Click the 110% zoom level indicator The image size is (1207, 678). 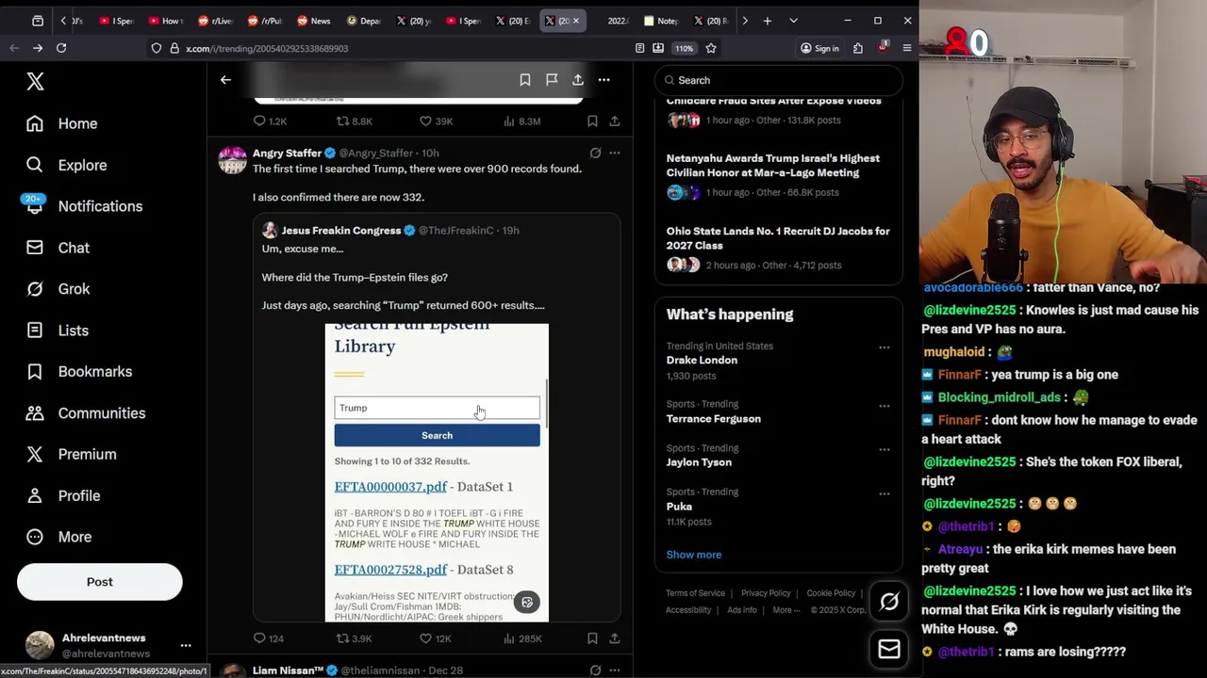(685, 48)
